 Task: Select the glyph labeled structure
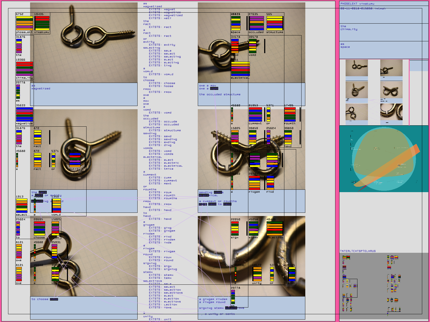coord(275,23)
